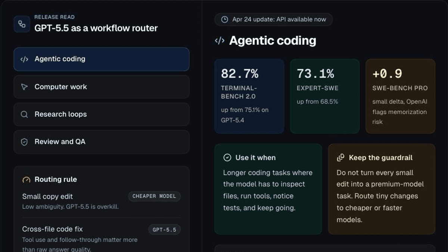Click the +0.9 SWE-Bench Pro card
This screenshot has width=448, height=252.
[x=400, y=96]
